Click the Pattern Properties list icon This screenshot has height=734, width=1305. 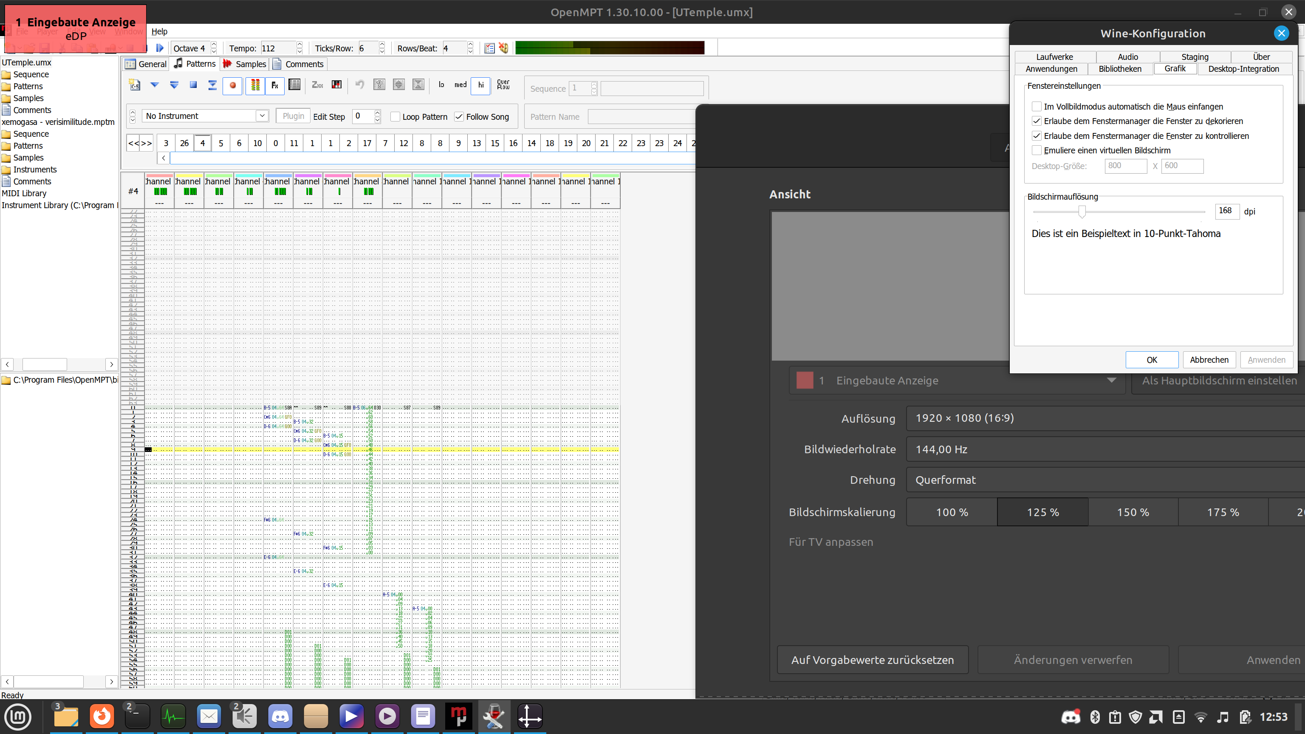pyautogui.click(x=294, y=85)
